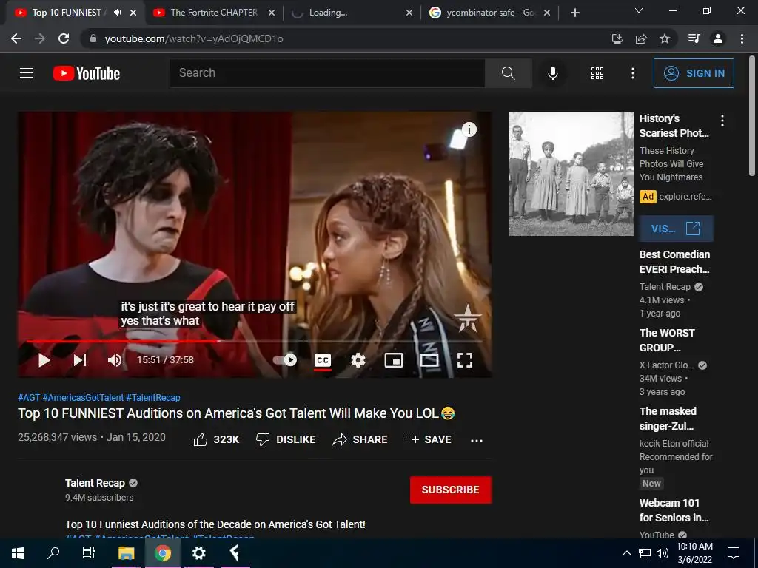This screenshot has height=568, width=758.
Task: Open the YouTube hamburger guide menu
Action: point(27,73)
